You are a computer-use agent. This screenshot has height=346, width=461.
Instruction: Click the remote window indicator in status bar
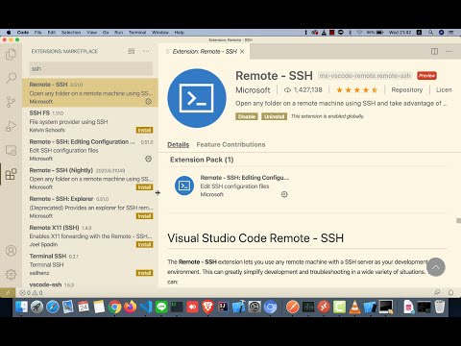pyautogui.click(x=8, y=292)
